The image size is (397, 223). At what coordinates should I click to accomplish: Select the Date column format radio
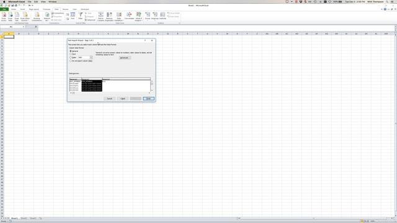(71, 58)
